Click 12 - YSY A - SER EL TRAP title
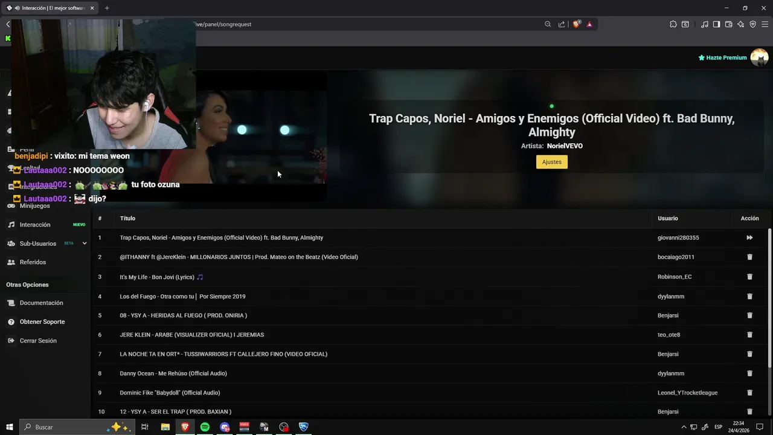773x435 pixels. click(176, 411)
